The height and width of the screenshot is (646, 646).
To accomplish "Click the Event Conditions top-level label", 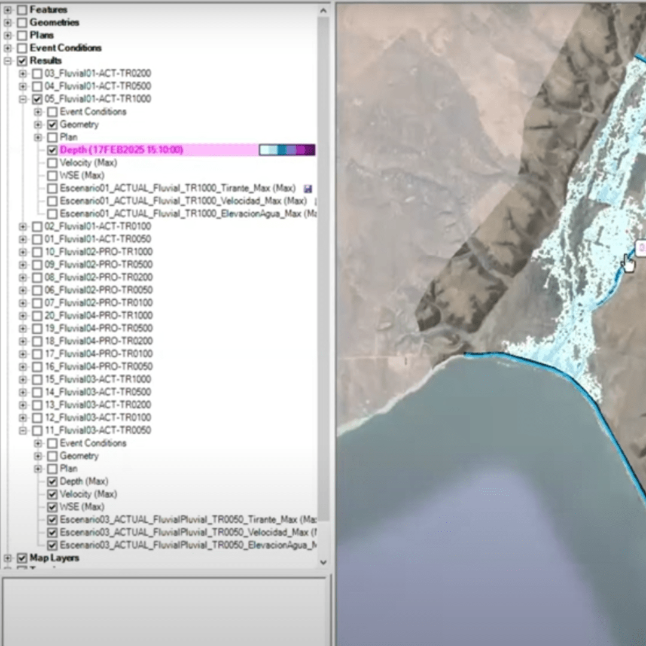I will [65, 48].
